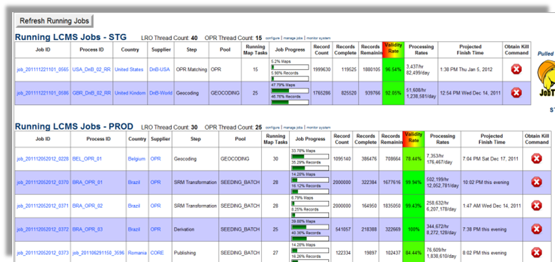Select the United Kindom country link
The width and height of the screenshot is (555, 262).
(130, 93)
